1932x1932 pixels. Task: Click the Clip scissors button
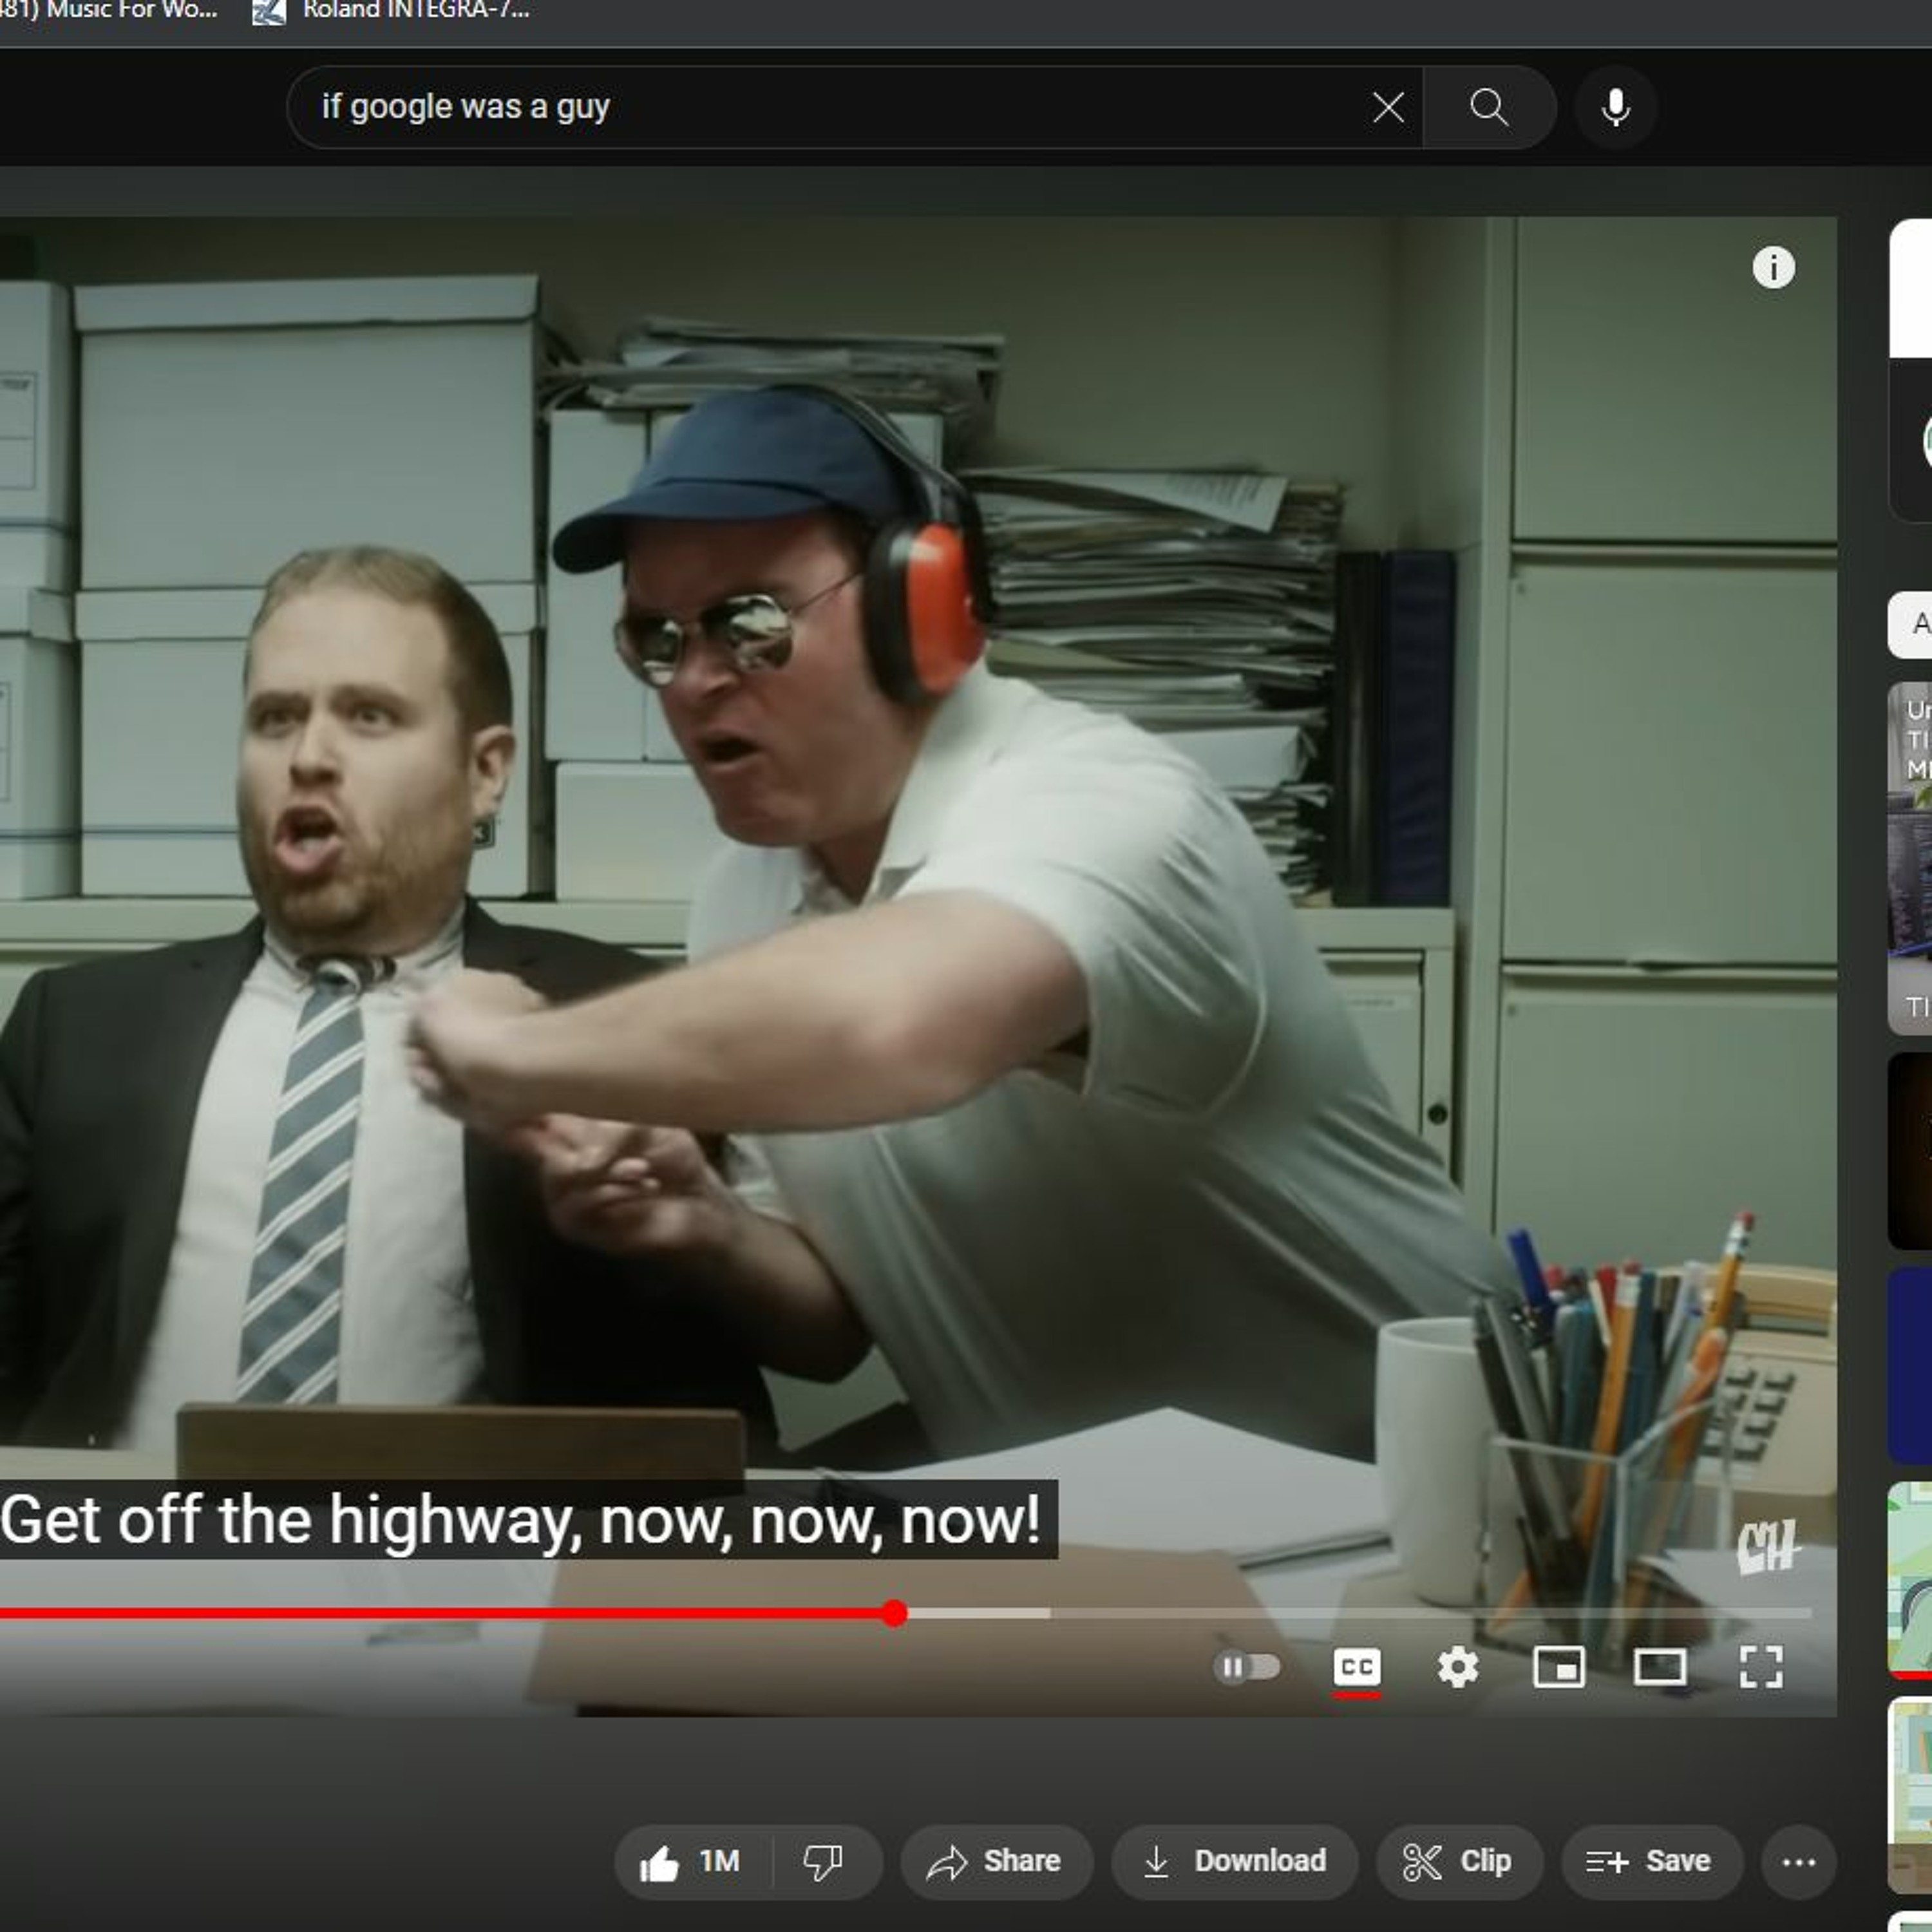coord(1459,1862)
